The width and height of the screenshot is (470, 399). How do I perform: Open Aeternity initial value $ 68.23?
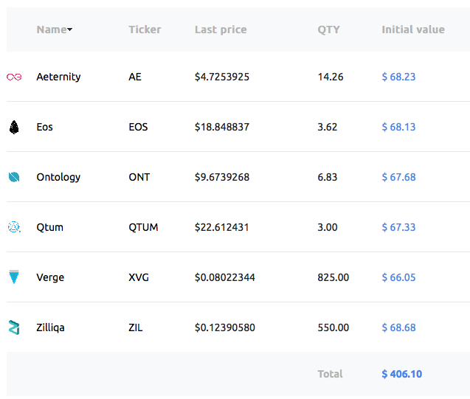398,77
